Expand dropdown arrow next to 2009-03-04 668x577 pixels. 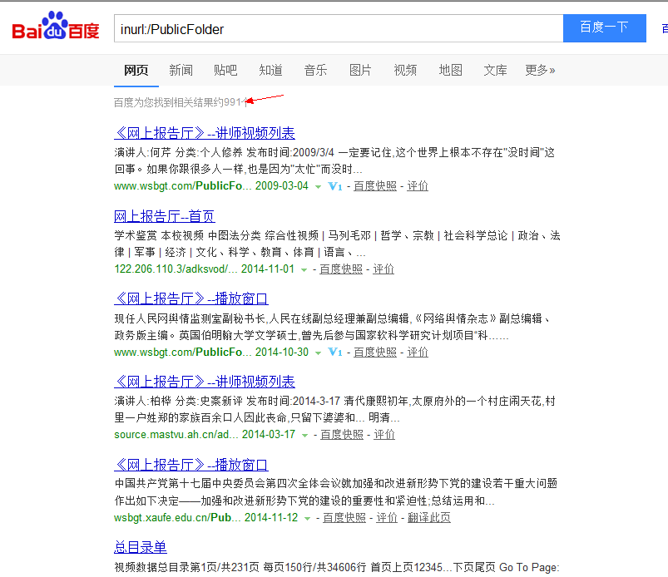coord(318,187)
